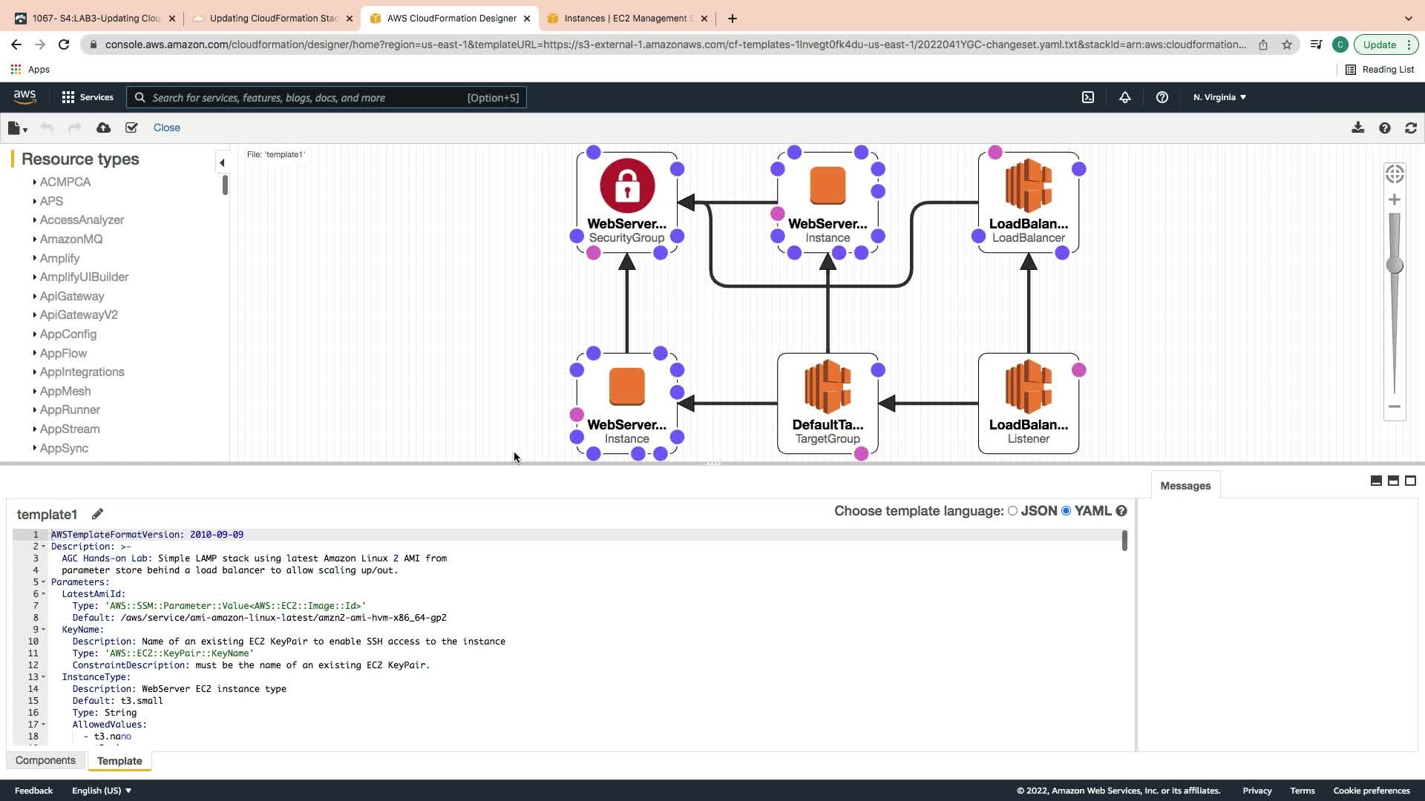Click the canvas zoom slider handle
Screen dimensions: 1425x801
pyautogui.click(x=1395, y=266)
